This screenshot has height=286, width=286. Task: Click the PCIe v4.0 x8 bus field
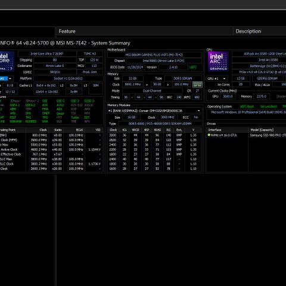259,72
